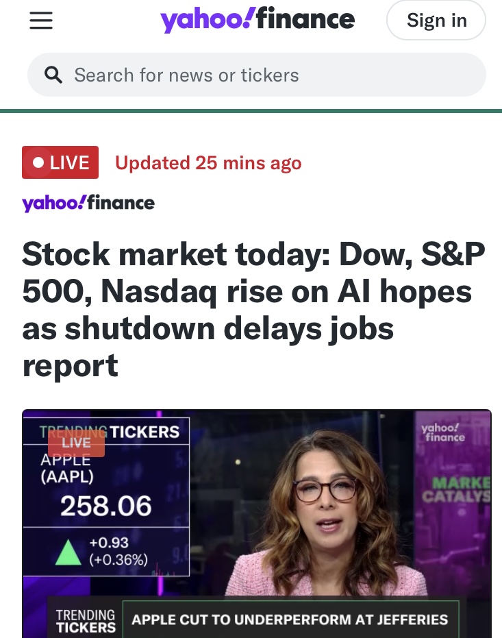The image size is (502, 638).
Task: Click the red LIVE badge above the headline
Action: click(x=60, y=163)
